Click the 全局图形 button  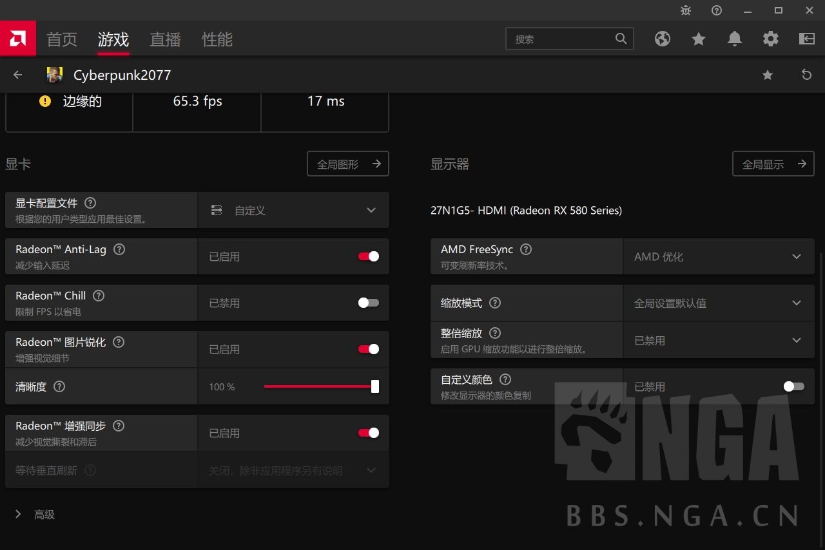point(347,164)
